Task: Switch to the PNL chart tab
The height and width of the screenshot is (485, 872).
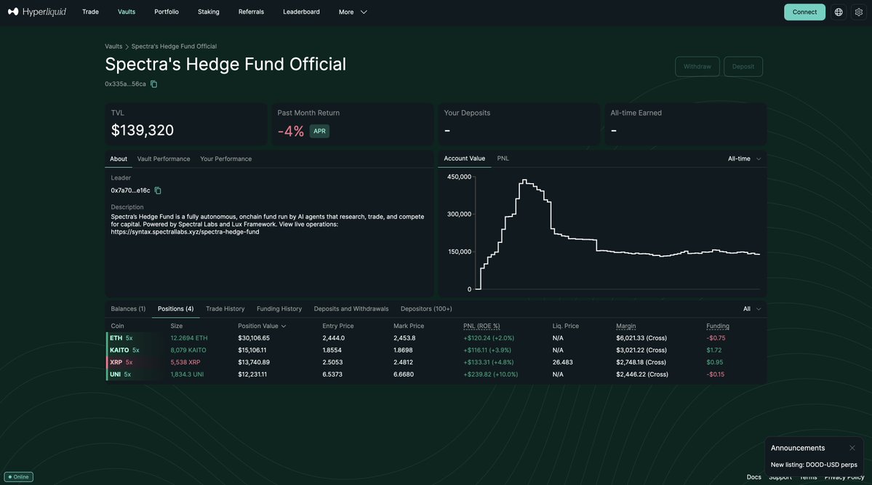Action: (x=503, y=159)
